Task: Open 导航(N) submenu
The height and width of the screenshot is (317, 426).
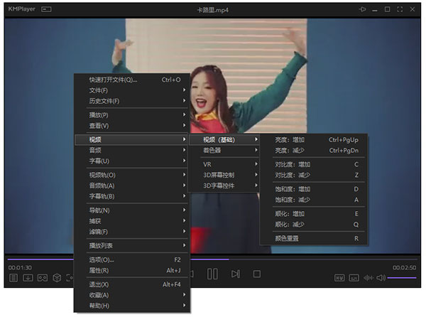Action: pos(132,210)
